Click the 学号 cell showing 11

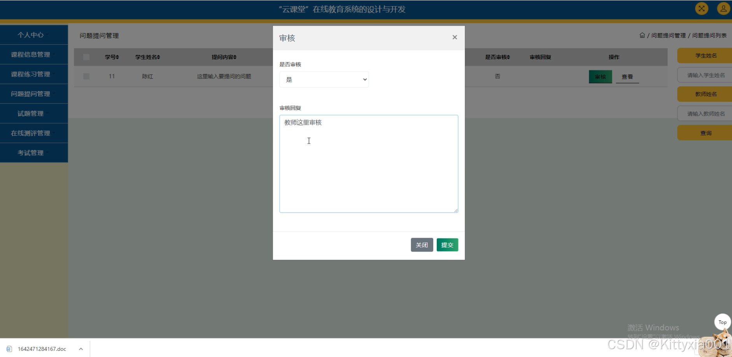(112, 76)
